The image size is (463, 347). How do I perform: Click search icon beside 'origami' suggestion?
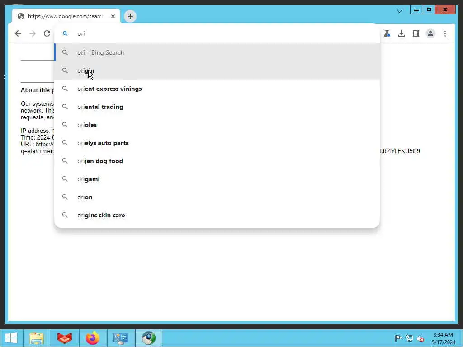point(65,179)
